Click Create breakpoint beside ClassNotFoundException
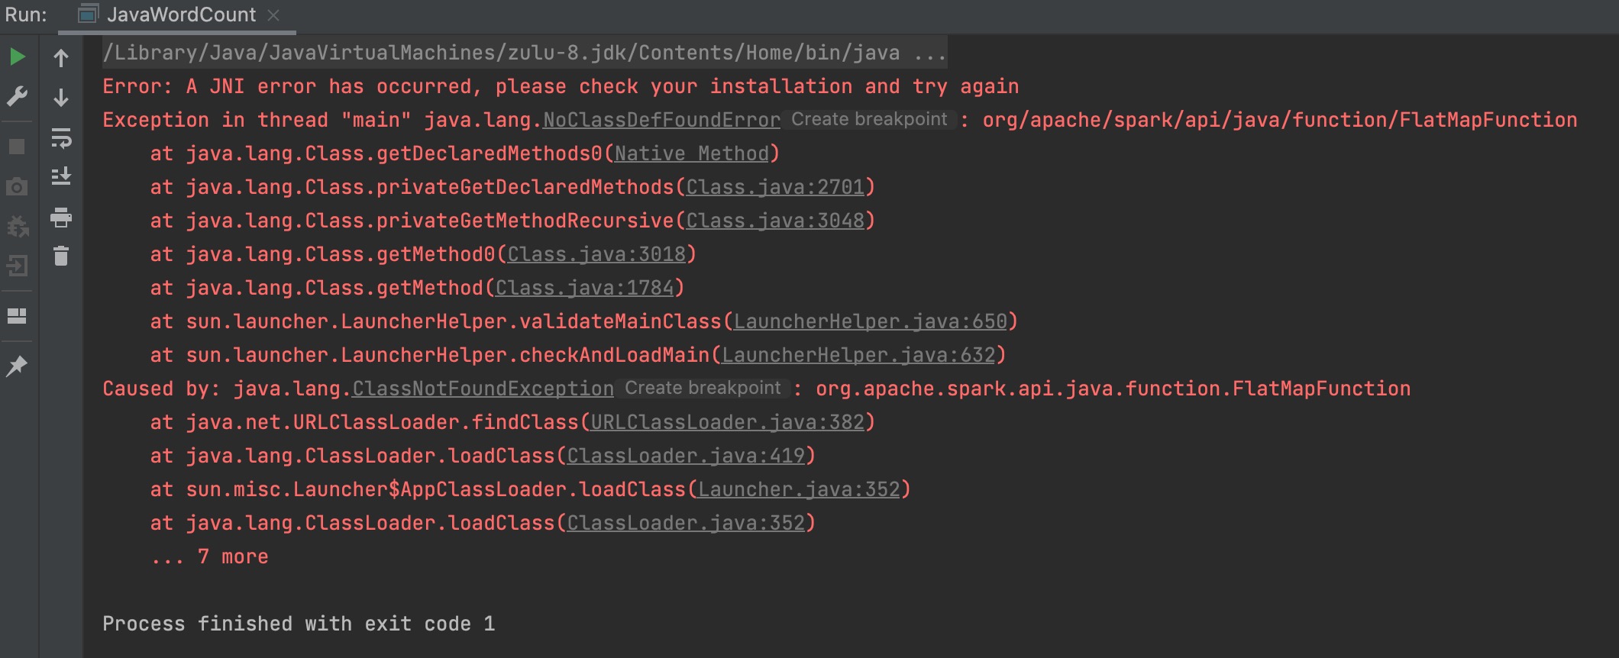 703,388
